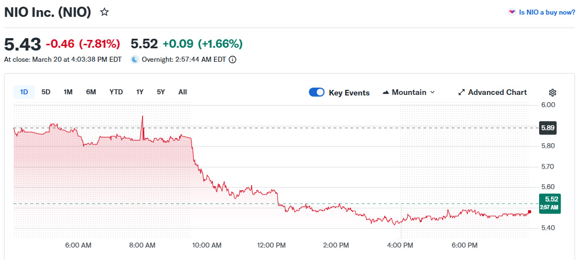579x260 pixels.
Task: Click the green 5.52 2:57 AM price label
Action: (550, 203)
